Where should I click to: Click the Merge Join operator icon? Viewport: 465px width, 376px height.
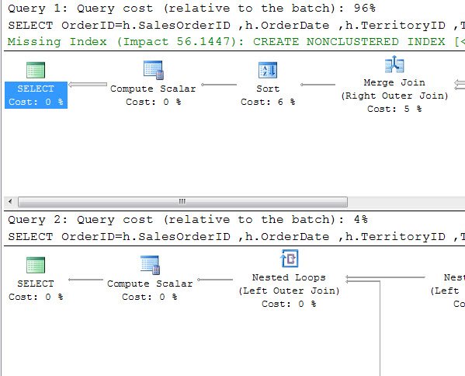coord(394,64)
